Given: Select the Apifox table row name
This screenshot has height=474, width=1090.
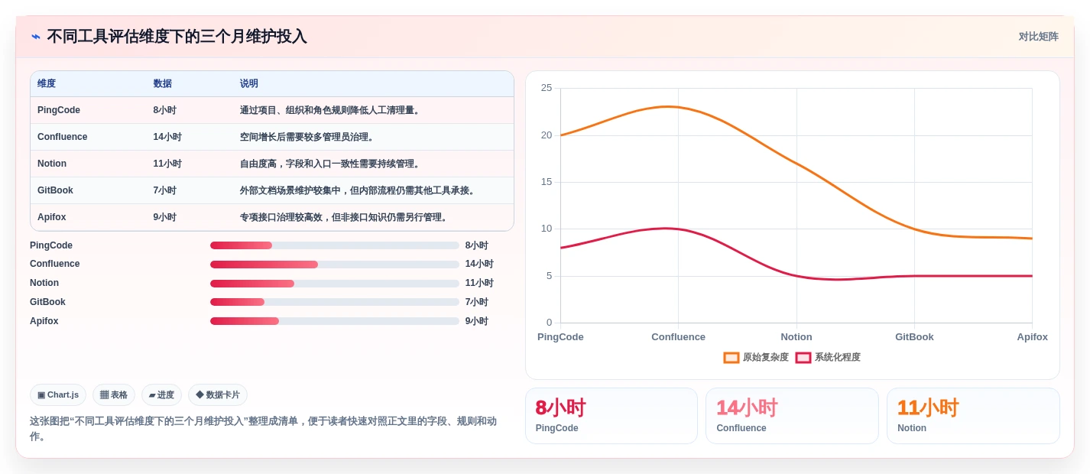Looking at the screenshot, I should tap(52, 217).
